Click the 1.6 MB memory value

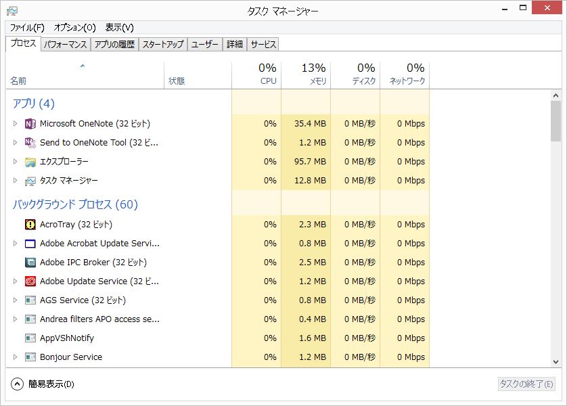(313, 338)
